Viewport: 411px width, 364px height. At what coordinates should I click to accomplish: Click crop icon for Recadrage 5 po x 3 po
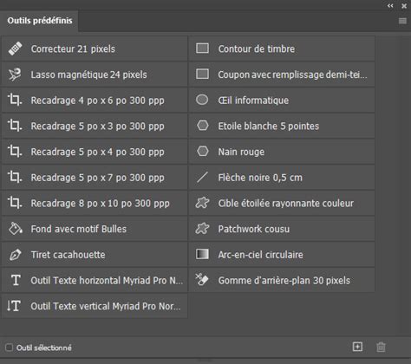coord(15,126)
